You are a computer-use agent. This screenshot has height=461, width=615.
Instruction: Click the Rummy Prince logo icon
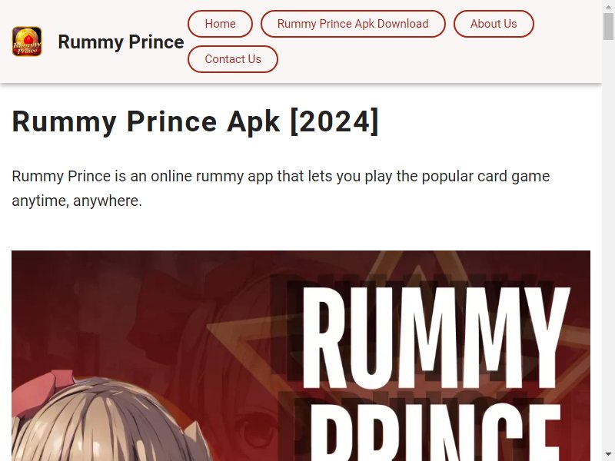pos(27,41)
